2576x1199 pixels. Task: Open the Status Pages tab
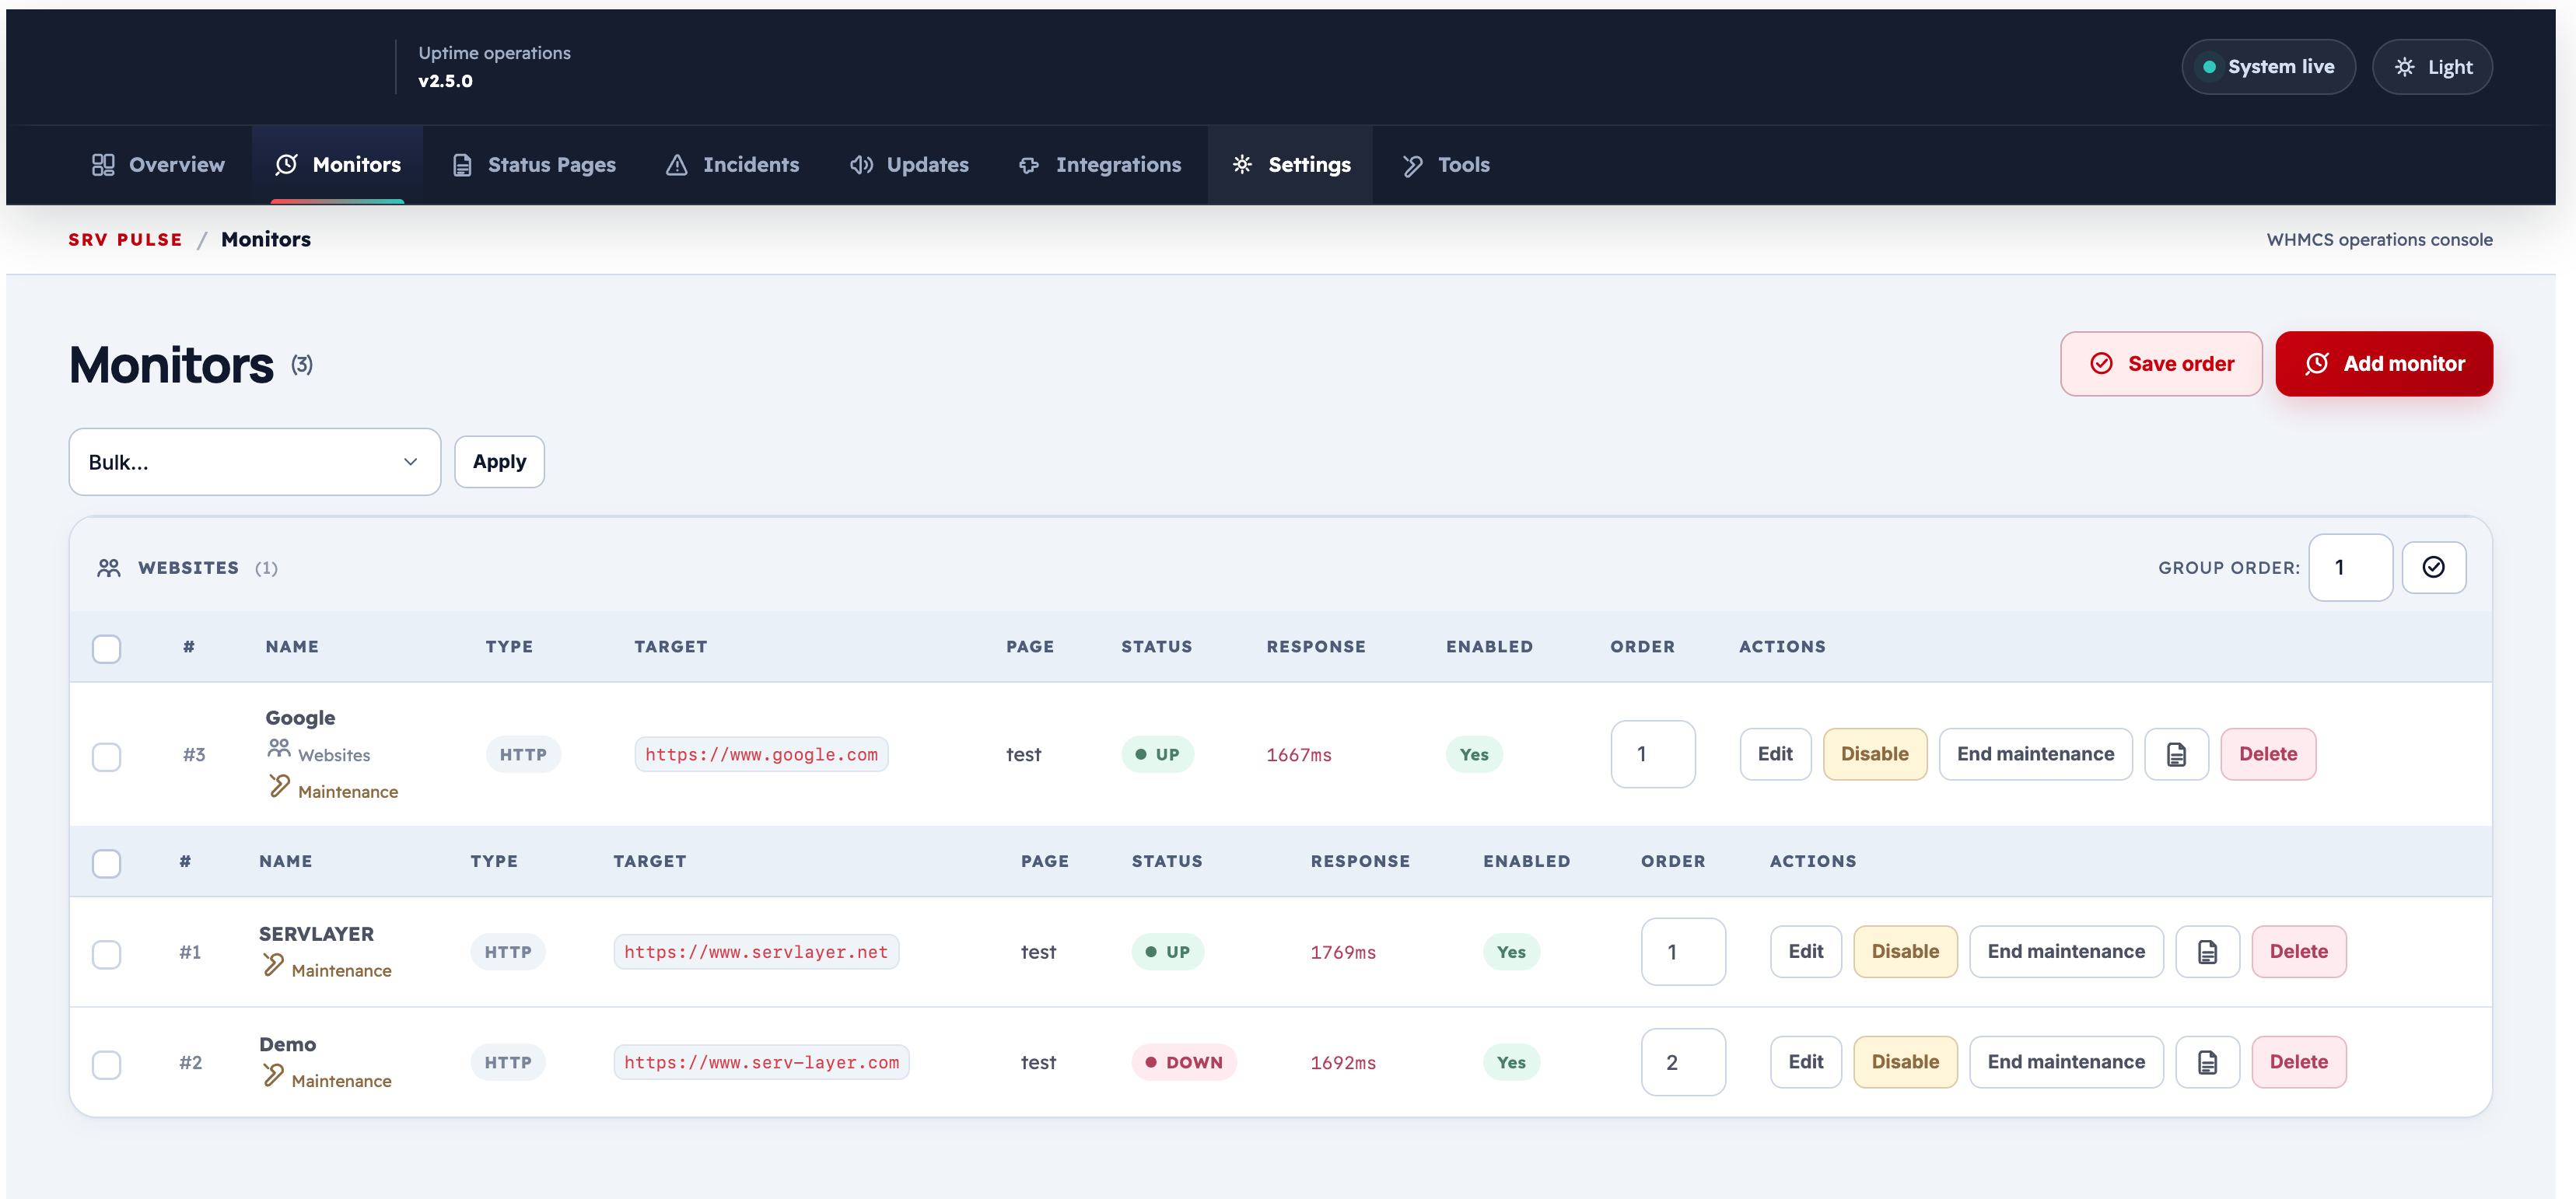[533, 165]
